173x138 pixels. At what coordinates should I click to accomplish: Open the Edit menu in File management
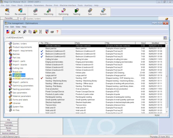12,27
